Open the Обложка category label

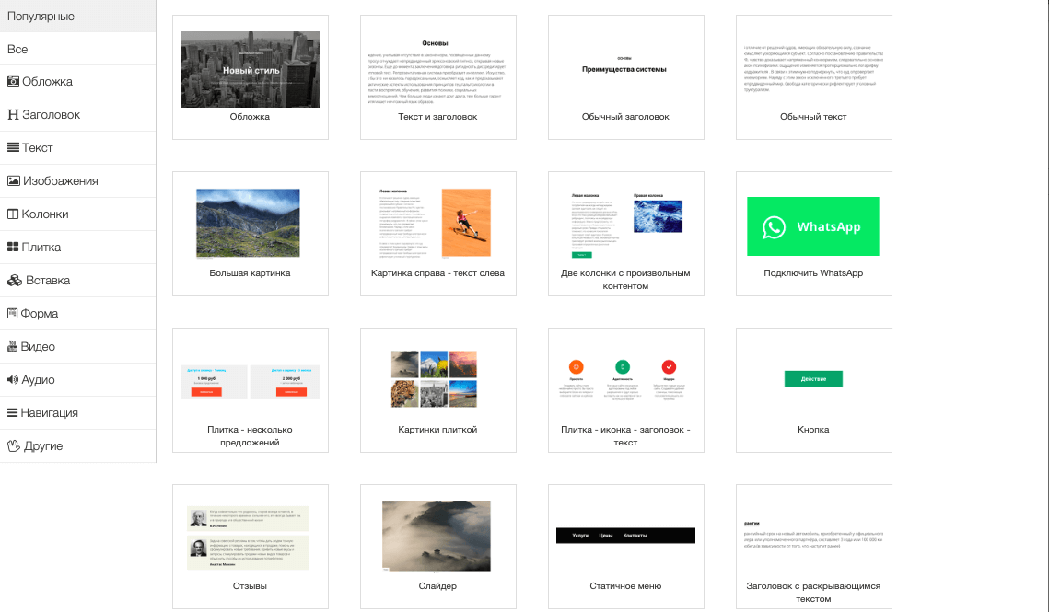(47, 82)
